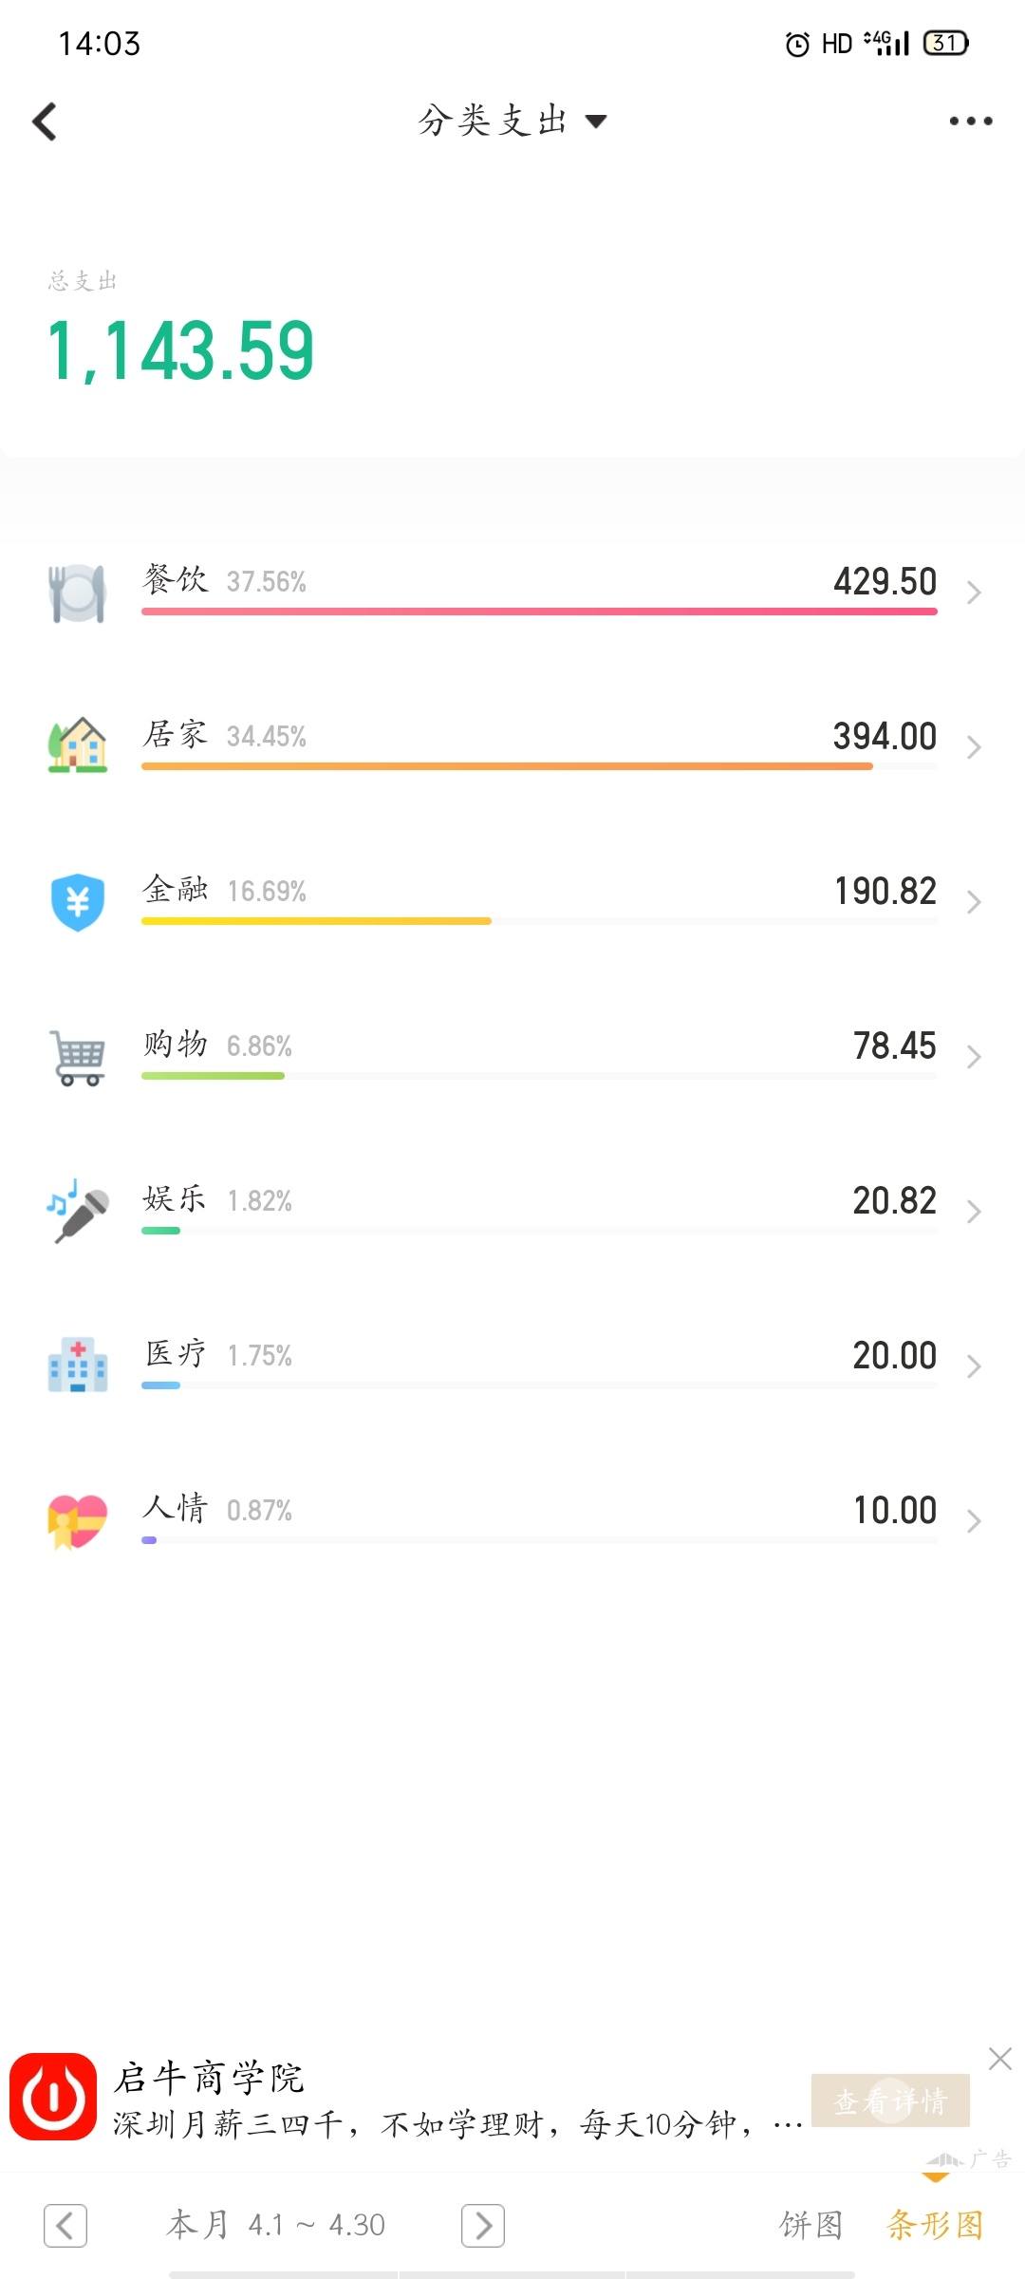Image resolution: width=1025 pixels, height=2279 pixels.
Task: Switch to 饼图 pie chart view
Action: (x=811, y=2224)
